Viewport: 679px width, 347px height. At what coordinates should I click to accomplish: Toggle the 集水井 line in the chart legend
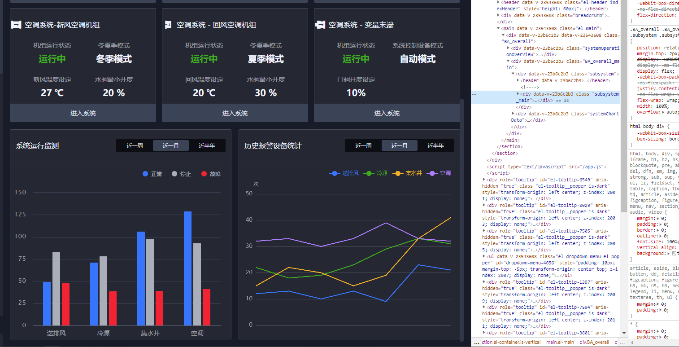(407, 173)
